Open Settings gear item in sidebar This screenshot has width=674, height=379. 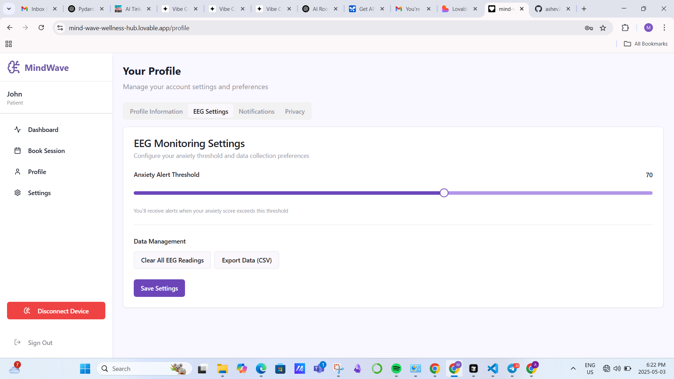pyautogui.click(x=18, y=193)
